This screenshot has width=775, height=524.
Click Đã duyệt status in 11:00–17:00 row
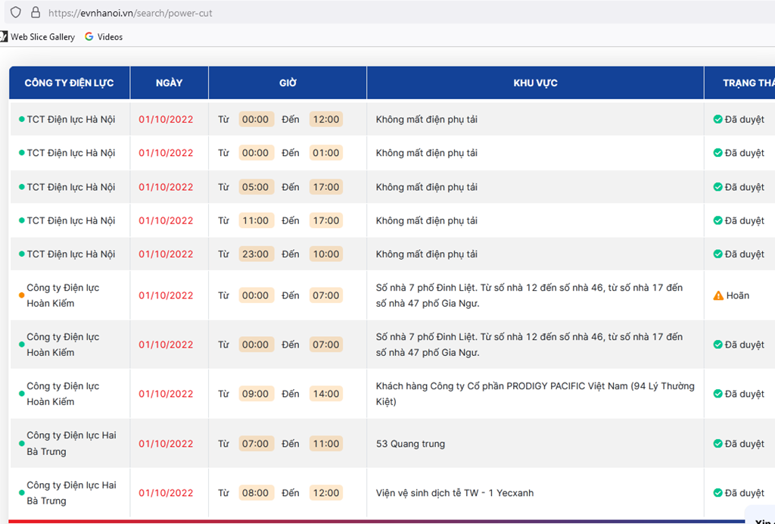tap(745, 220)
